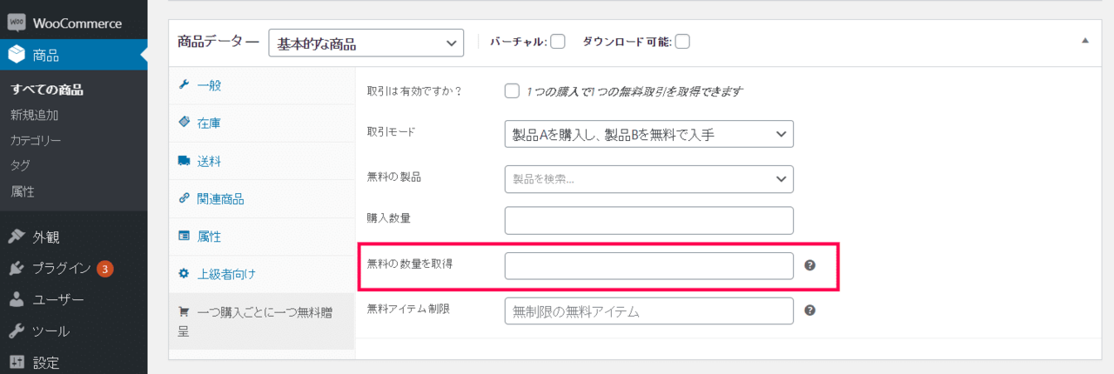Focus the 購入数量 input field
Image resolution: width=1114 pixels, height=374 pixels.
coord(649,221)
